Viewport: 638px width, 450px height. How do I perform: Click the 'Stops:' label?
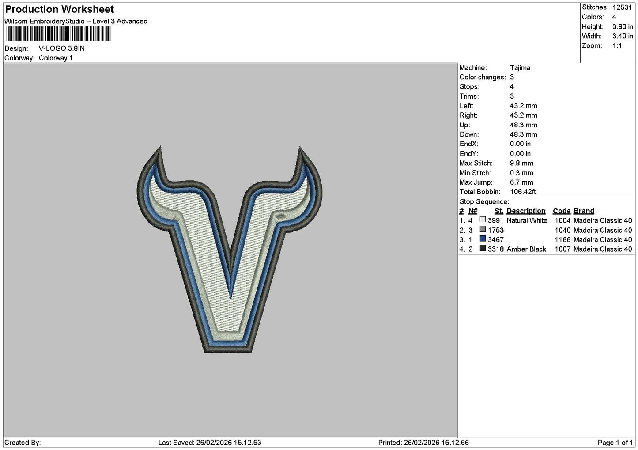469,87
